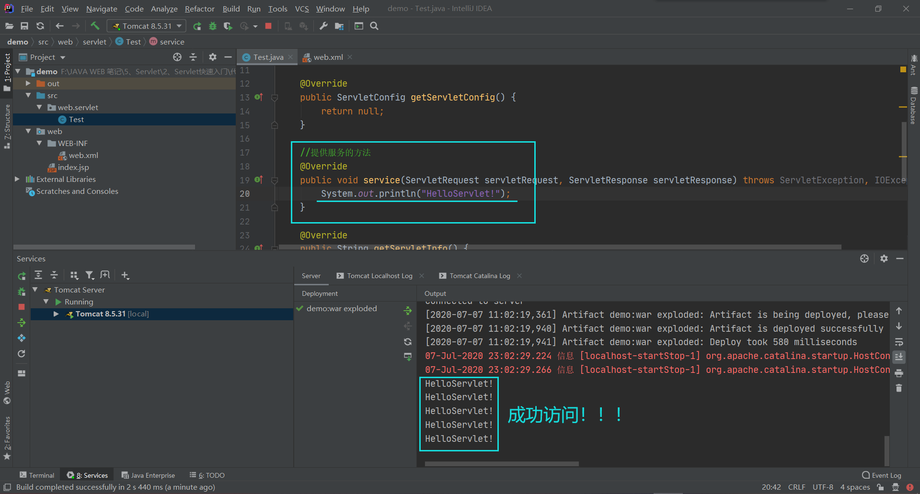Hide the Project panel with minus icon
Viewport: 920px width, 494px height.
(228, 57)
